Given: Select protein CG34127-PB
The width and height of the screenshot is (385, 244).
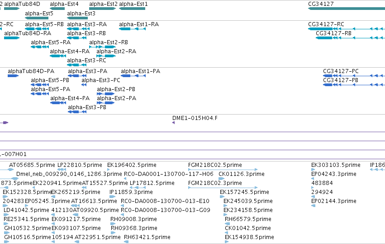Looking at the screenshot, I should click(354, 85).
